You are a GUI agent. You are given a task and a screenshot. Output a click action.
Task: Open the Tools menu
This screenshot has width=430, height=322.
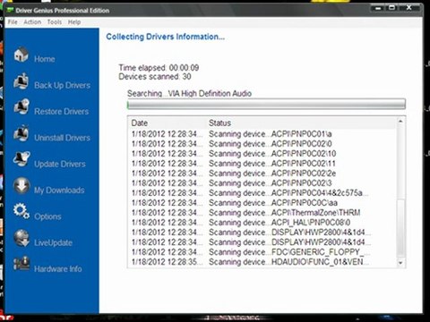55,22
